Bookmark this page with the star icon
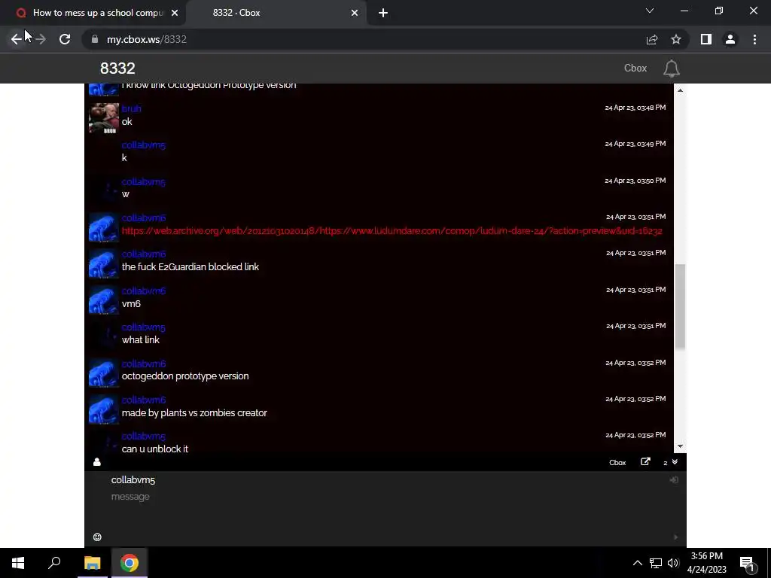 click(x=676, y=39)
